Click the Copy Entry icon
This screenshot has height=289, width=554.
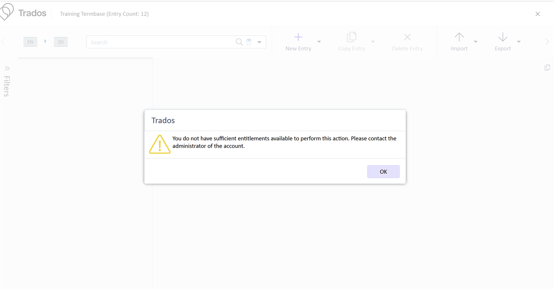tap(351, 37)
